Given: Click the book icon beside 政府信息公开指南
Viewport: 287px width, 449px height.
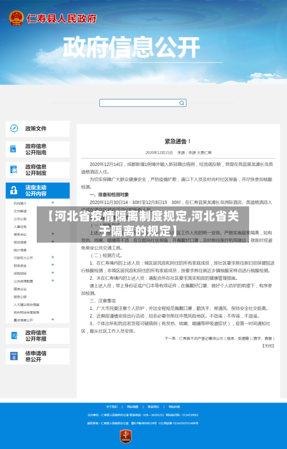Looking at the screenshot, I should tap(13, 149).
